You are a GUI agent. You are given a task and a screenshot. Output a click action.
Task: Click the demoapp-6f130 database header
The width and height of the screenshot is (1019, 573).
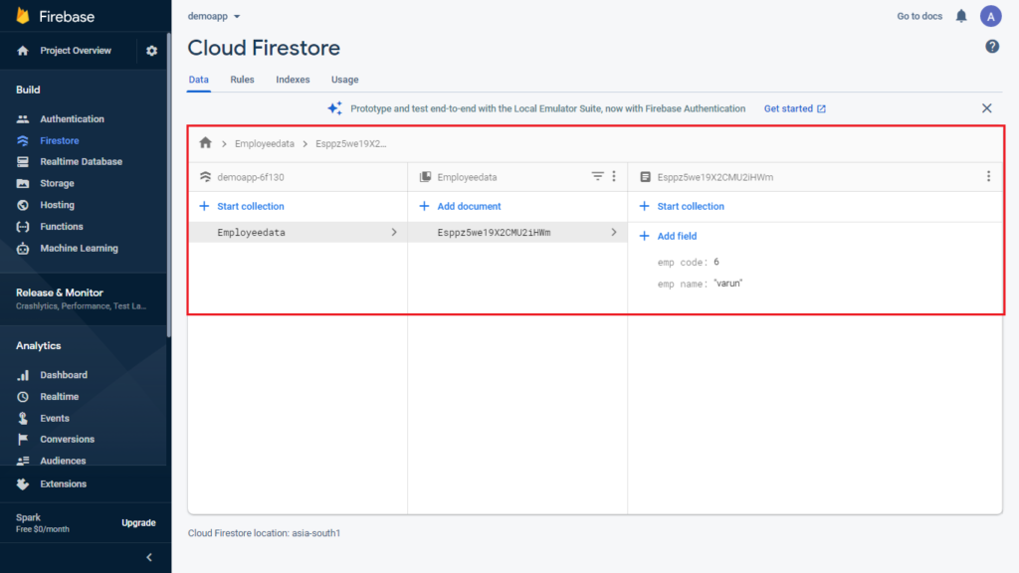[250, 177]
